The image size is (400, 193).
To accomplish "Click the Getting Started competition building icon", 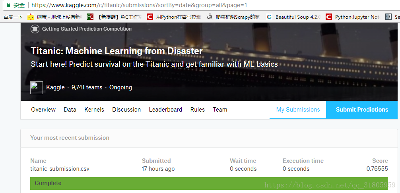I will pos(35,29).
